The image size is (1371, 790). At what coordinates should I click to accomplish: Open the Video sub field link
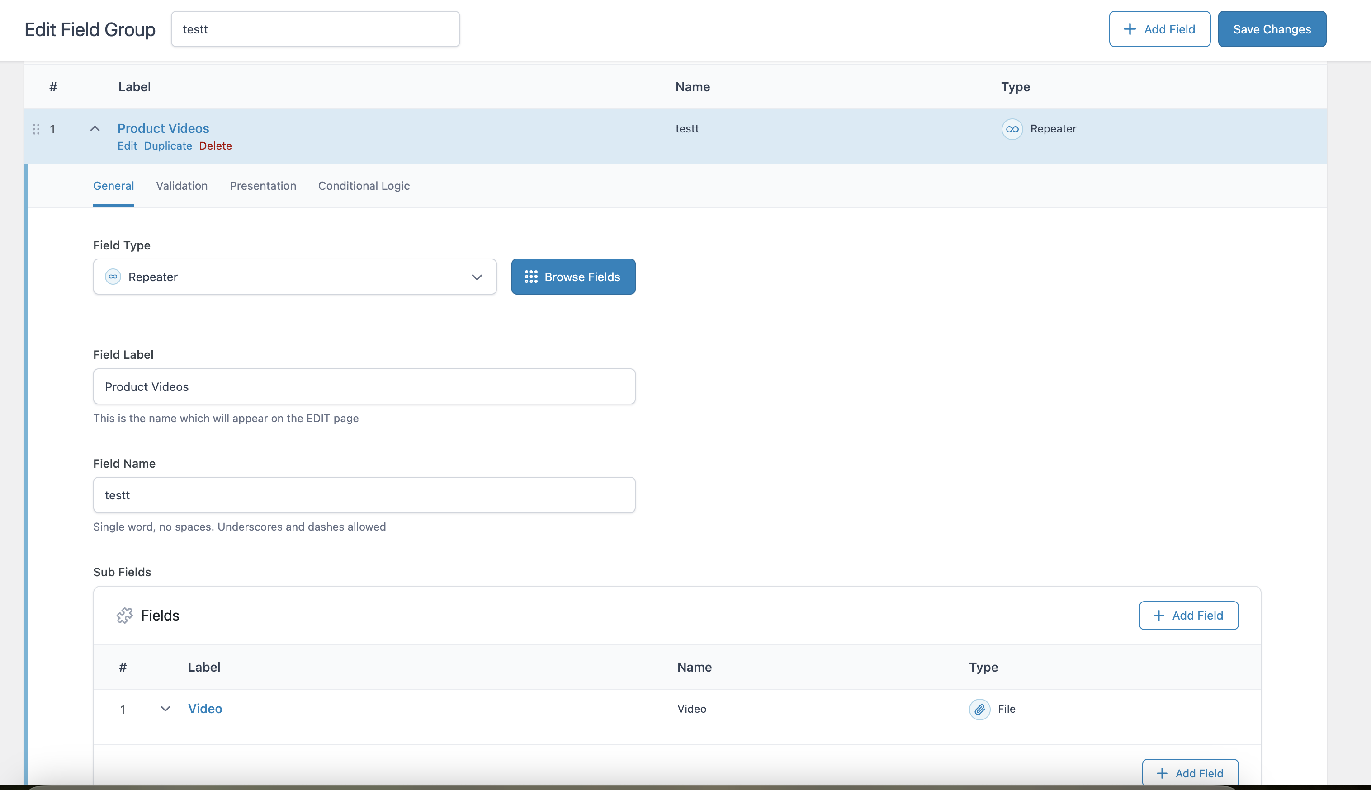205,709
